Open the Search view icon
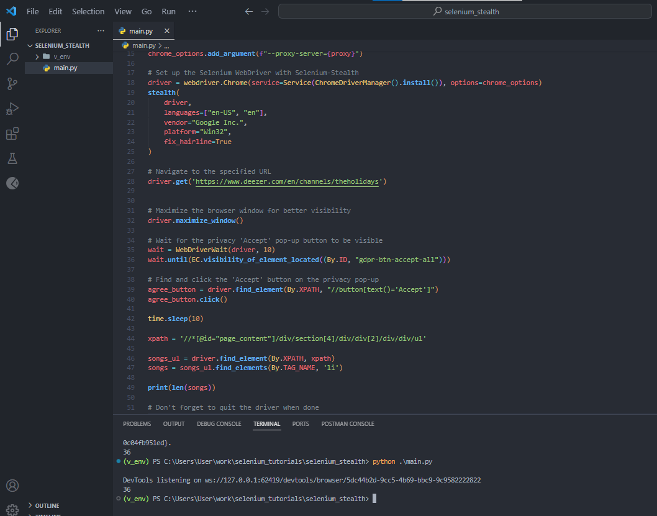Viewport: 657px width, 516px height. click(x=12, y=59)
